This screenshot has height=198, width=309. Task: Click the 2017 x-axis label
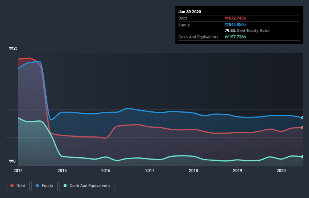pyautogui.click(x=150, y=171)
